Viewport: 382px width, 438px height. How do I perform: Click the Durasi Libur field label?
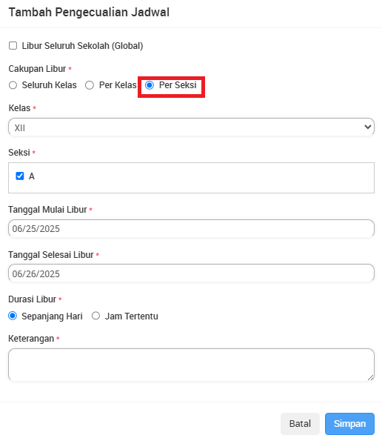click(x=33, y=299)
